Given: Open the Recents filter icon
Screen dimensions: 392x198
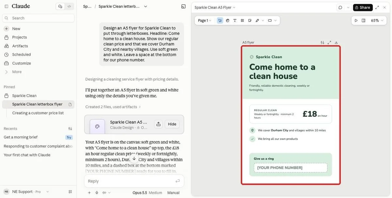Looking at the screenshot, I should pyautogui.click(x=70, y=129).
